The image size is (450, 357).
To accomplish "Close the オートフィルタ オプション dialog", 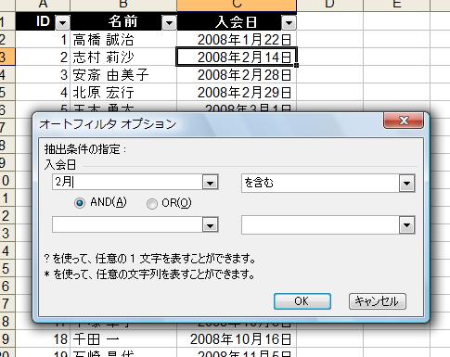I will tap(404, 121).
